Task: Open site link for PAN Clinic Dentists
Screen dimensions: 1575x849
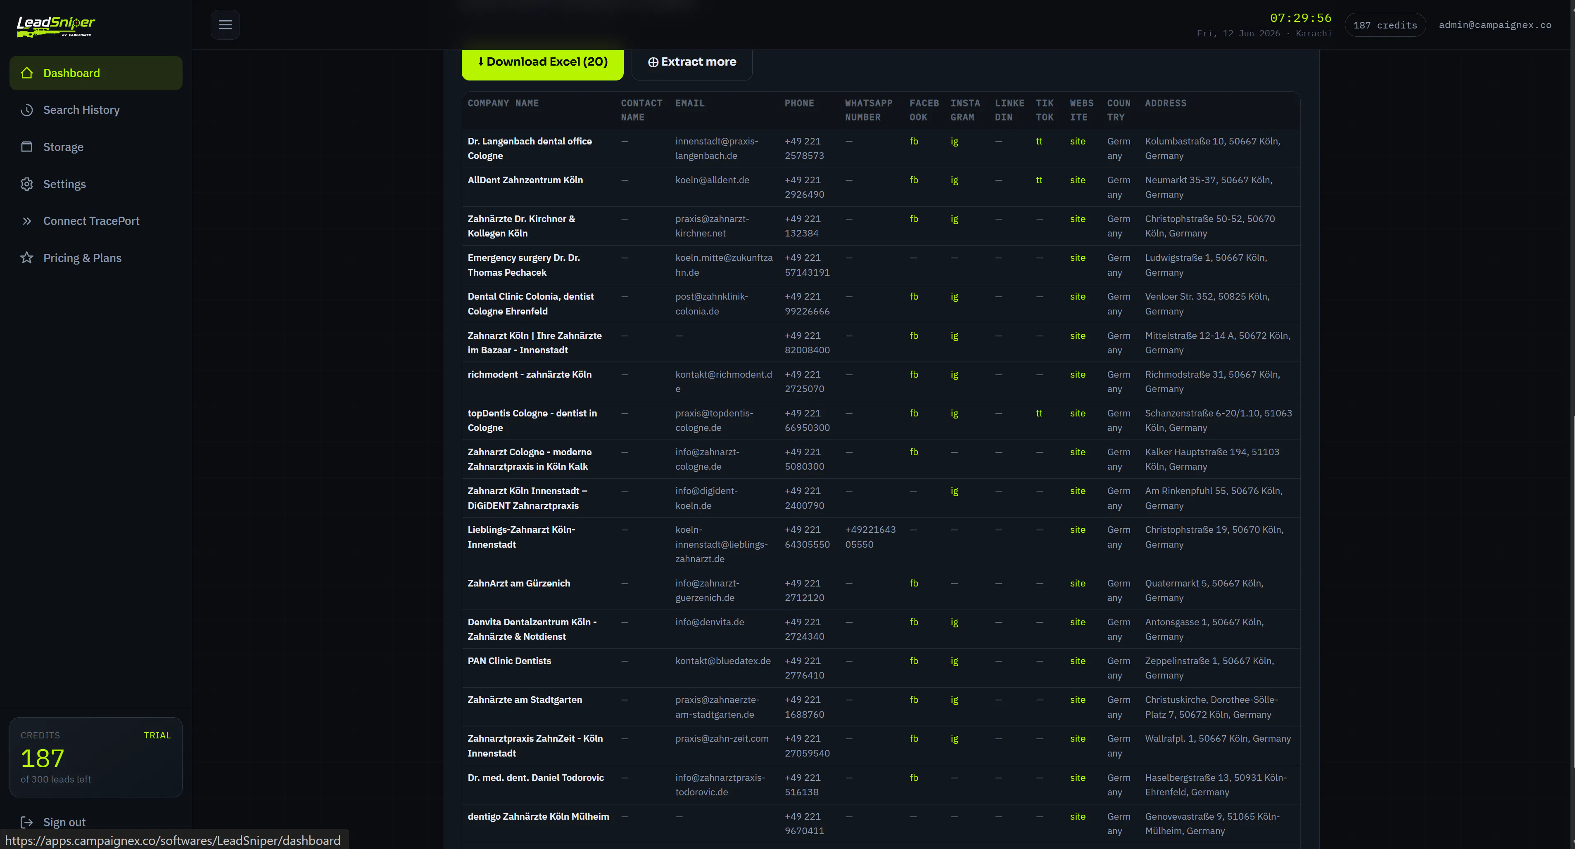Action: (1077, 661)
